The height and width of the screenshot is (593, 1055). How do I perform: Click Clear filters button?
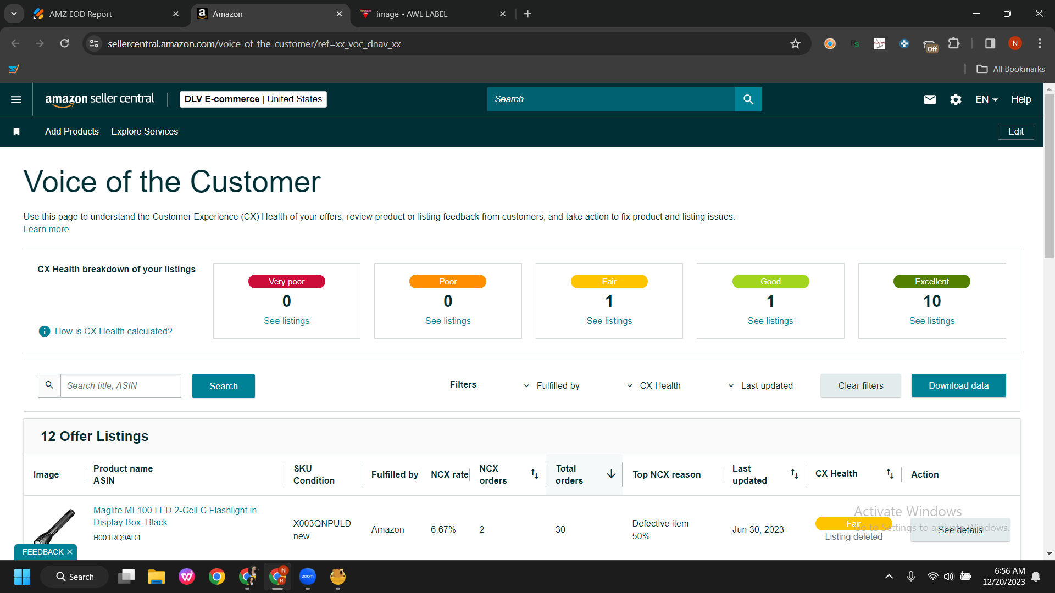860,385
